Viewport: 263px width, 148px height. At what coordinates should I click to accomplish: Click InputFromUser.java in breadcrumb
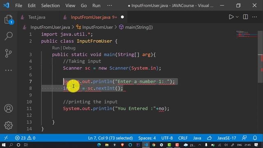pos(50,27)
